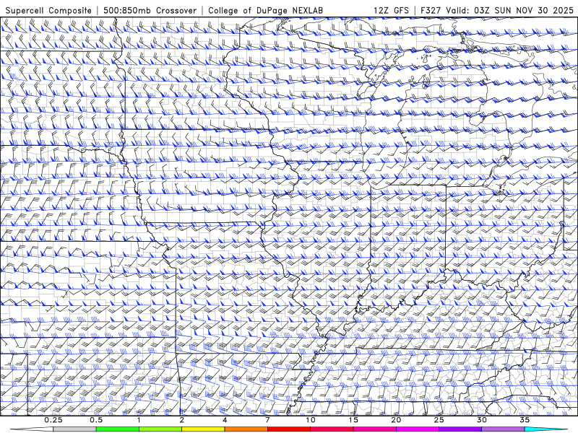Select the yellow 2–4 color bar segment
This screenshot has height=433, width=578.
point(203,429)
